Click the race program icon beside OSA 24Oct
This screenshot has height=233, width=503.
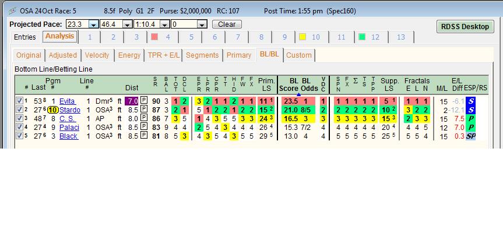tap(12, 11)
